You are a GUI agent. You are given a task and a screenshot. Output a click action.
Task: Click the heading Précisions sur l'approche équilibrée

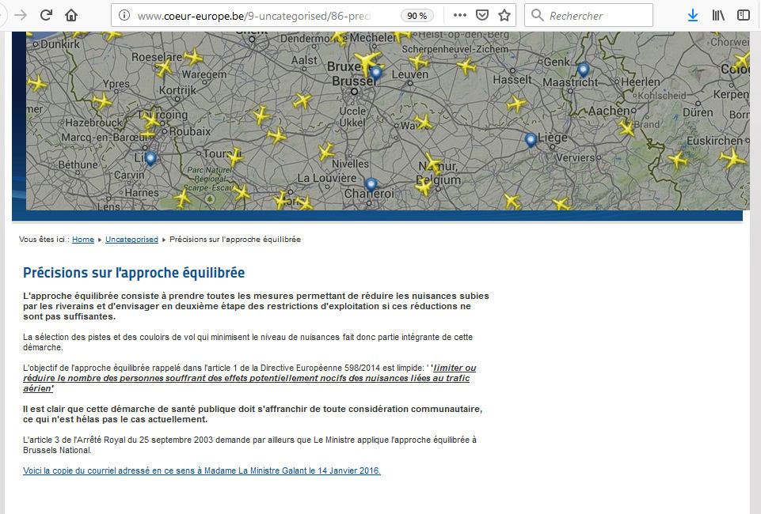coord(134,273)
